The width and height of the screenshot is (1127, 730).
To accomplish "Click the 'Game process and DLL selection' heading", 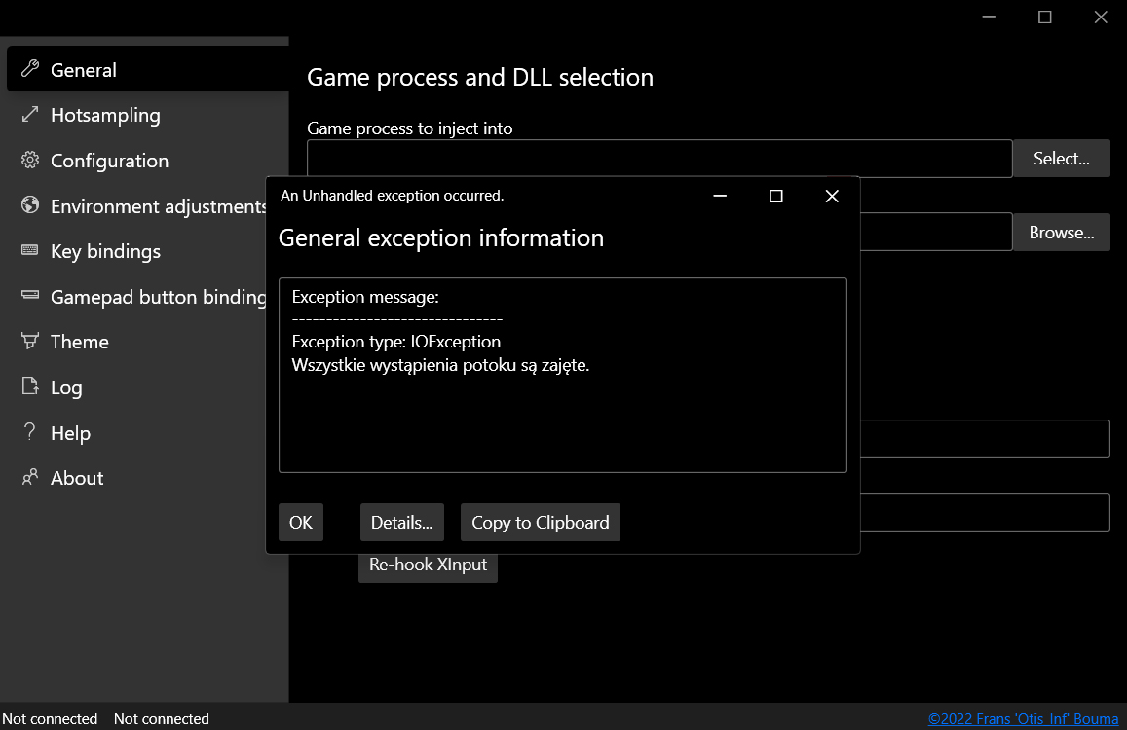I will [x=480, y=77].
